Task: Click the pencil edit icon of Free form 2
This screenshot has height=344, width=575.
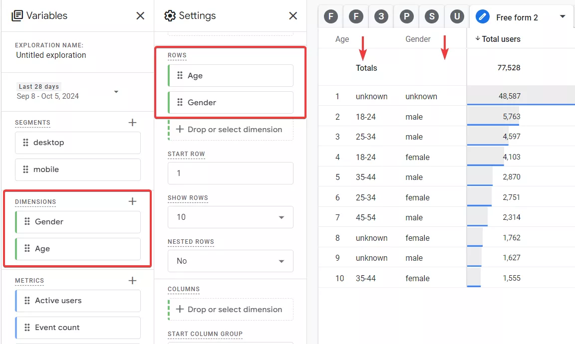Action: 483,17
